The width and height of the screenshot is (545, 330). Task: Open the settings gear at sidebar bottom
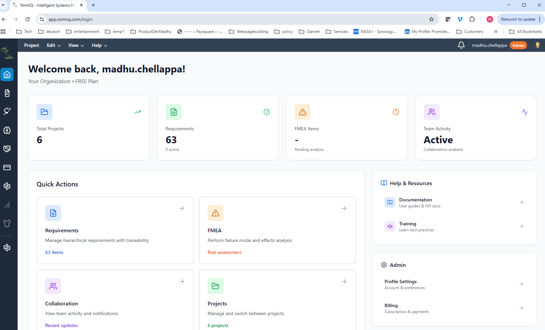[7, 248]
